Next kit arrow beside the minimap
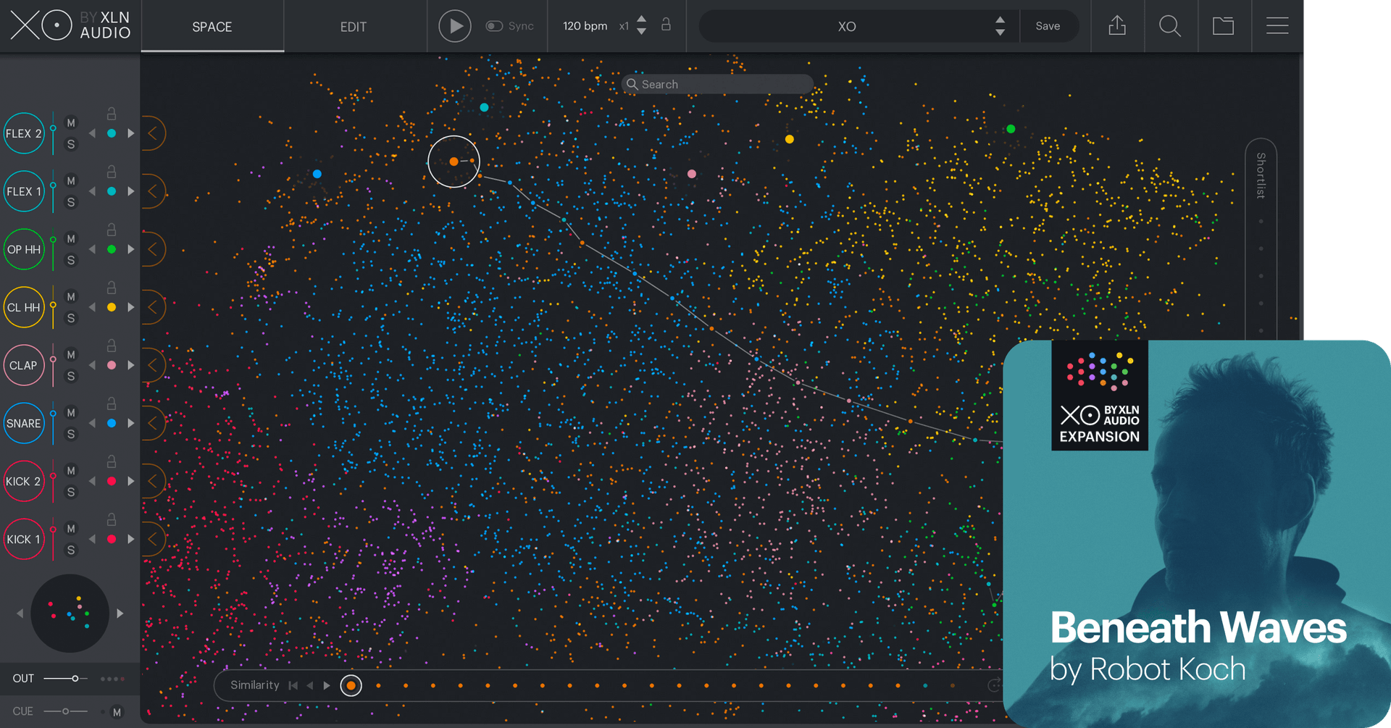 click(120, 614)
